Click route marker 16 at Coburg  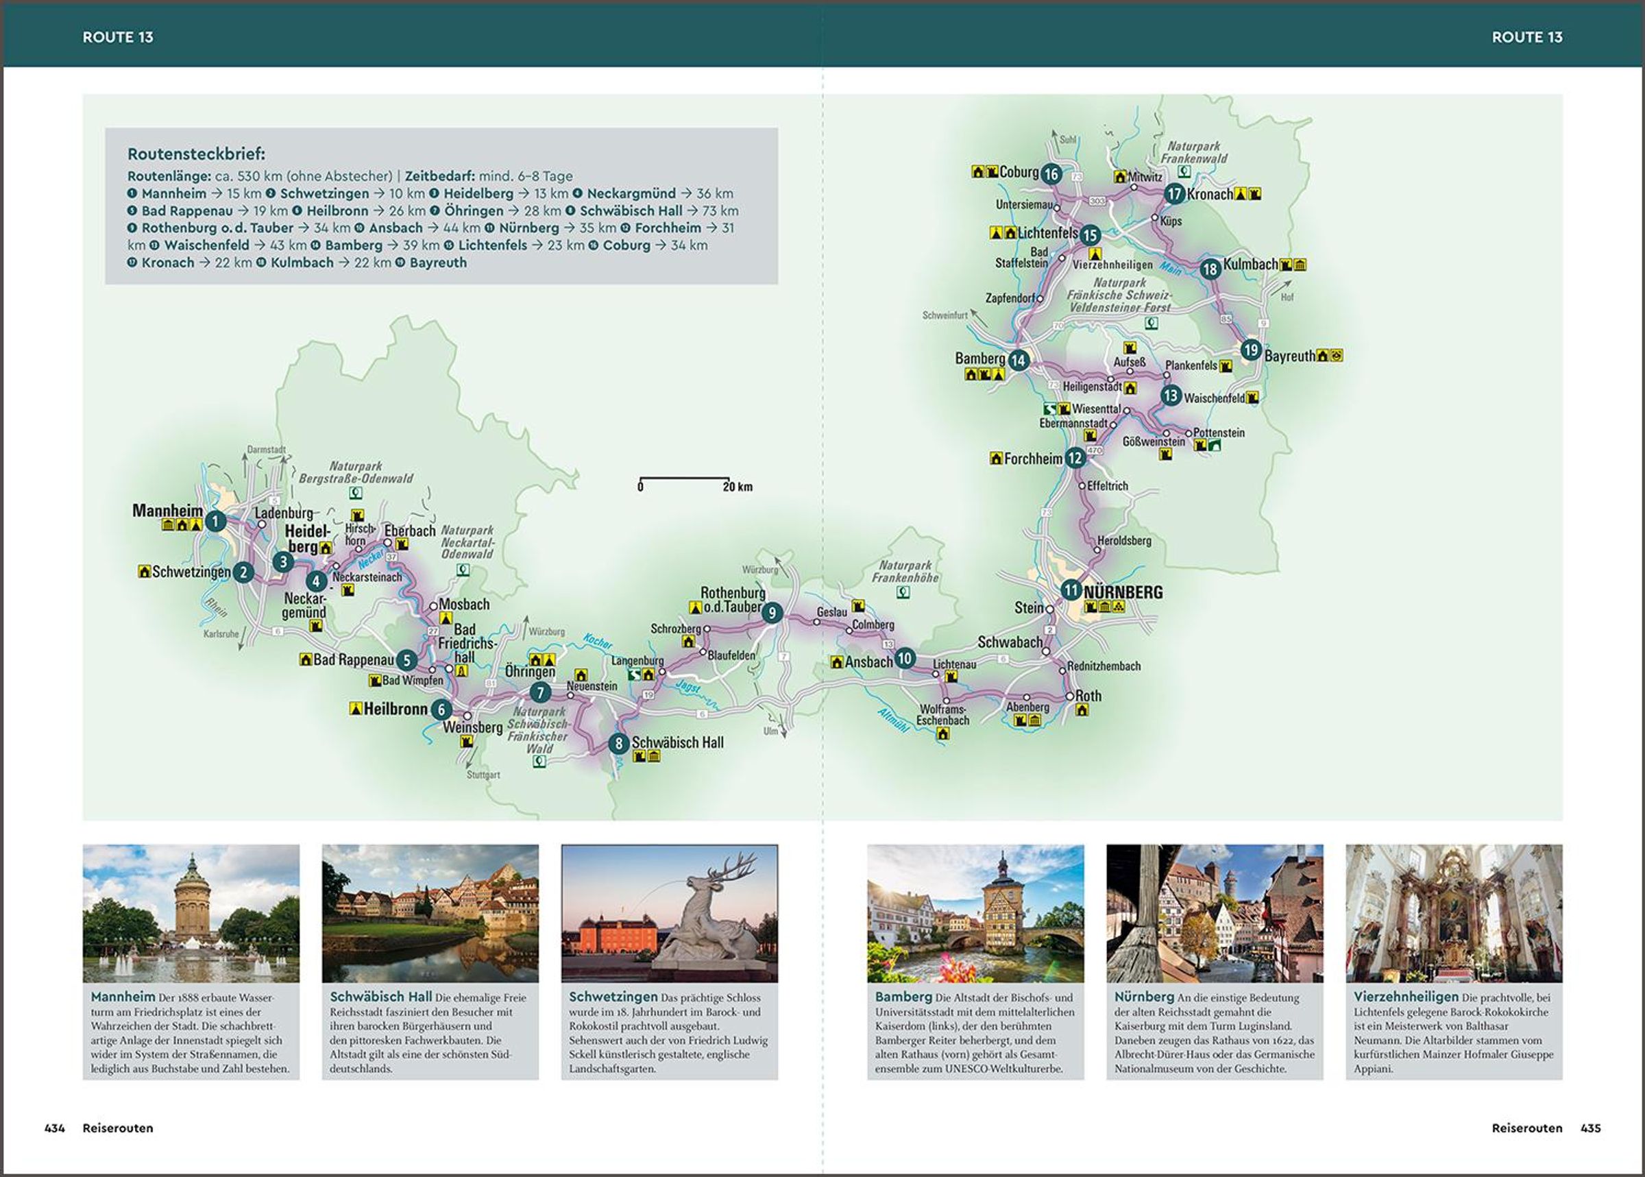pyautogui.click(x=1051, y=174)
